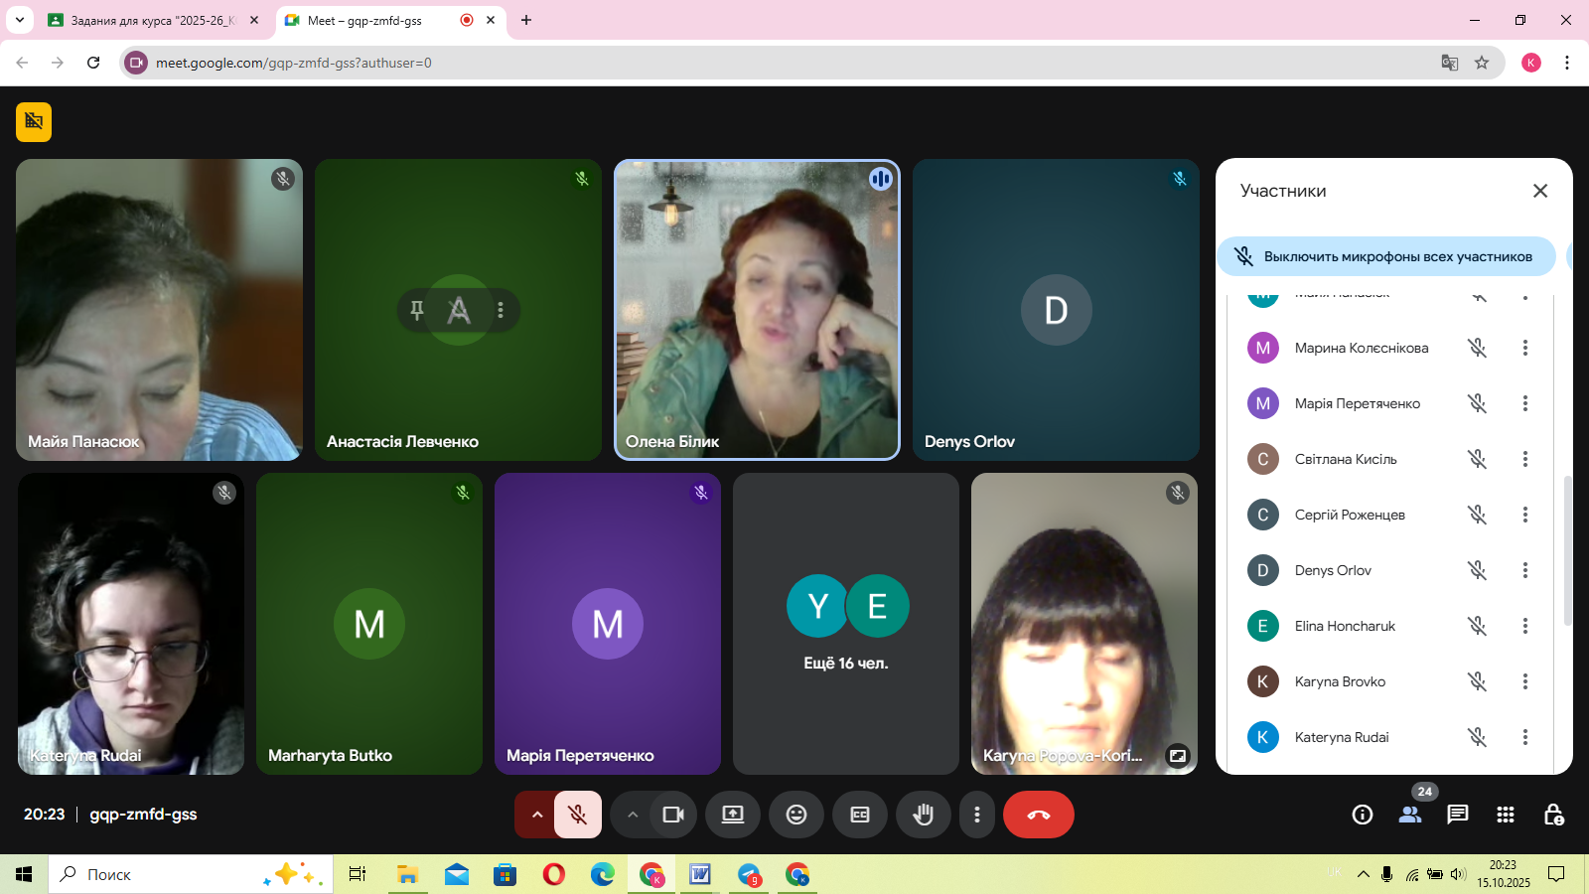
Task: Open meeting details info icon
Action: pos(1362,815)
